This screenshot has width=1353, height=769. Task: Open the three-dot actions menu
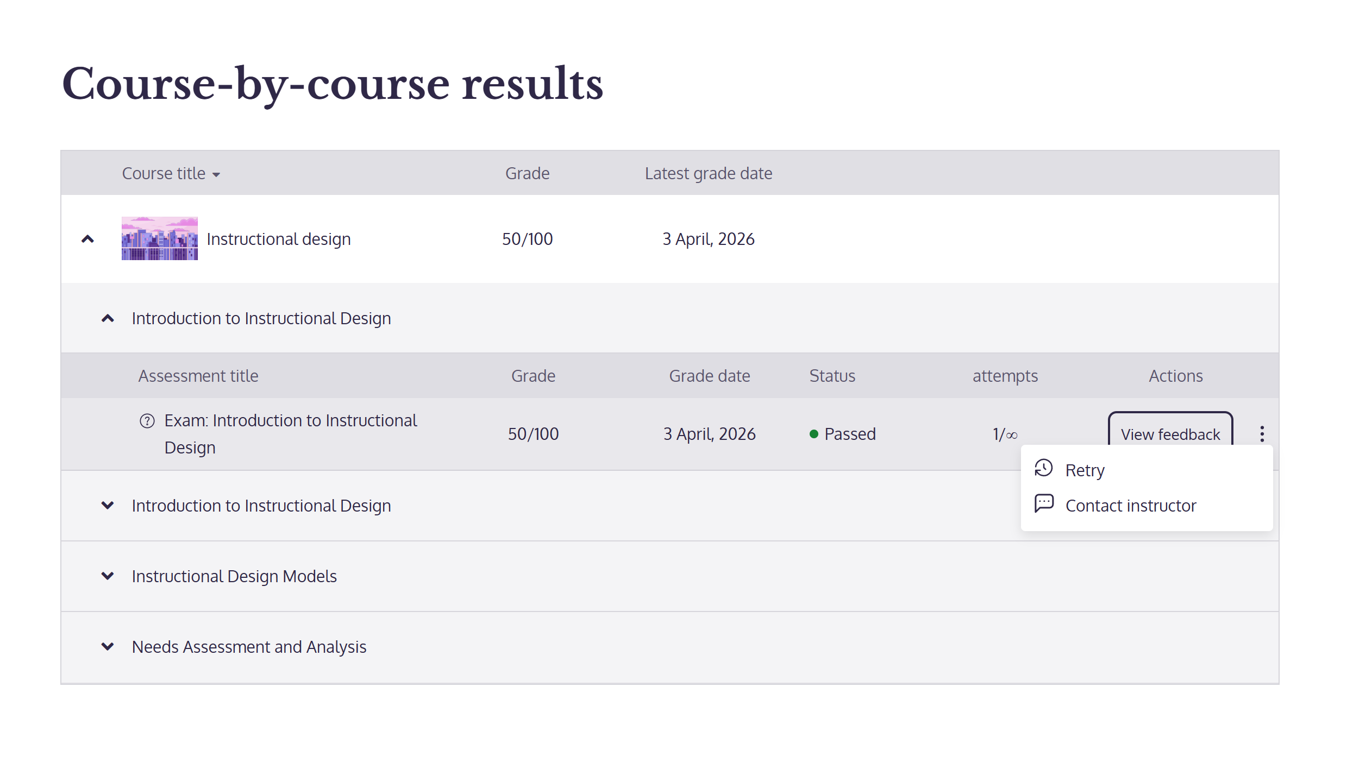1262,434
